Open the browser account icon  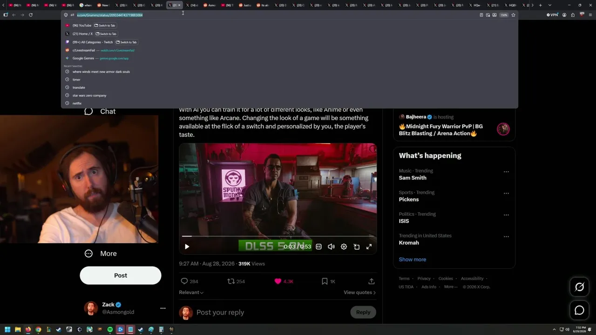pyautogui.click(x=564, y=15)
